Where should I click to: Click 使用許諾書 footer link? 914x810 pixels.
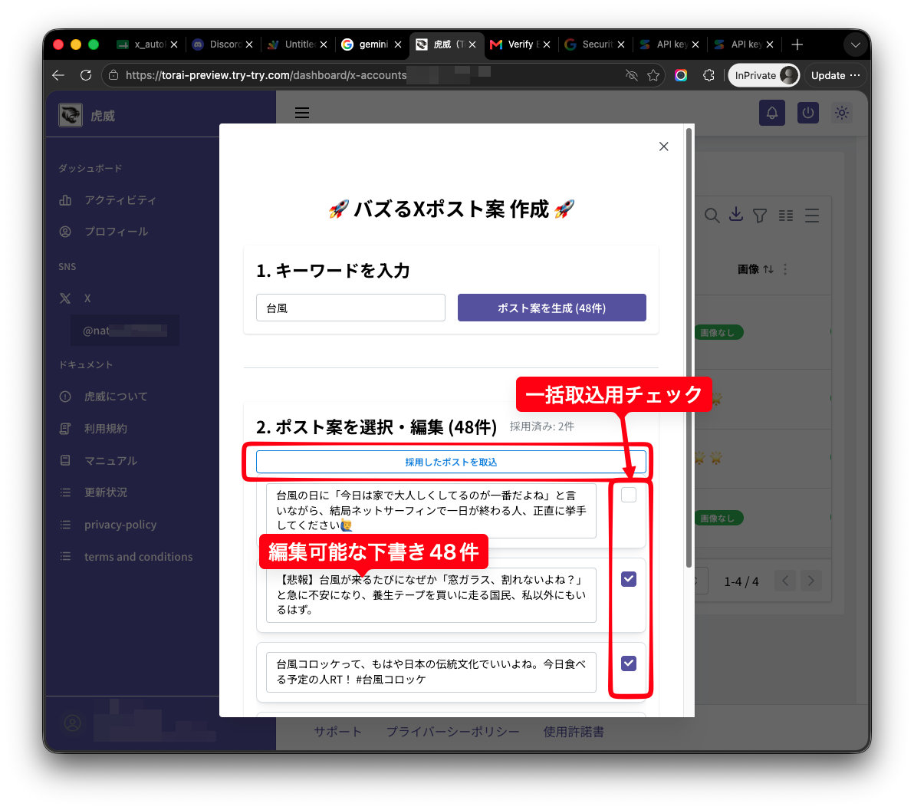[574, 732]
